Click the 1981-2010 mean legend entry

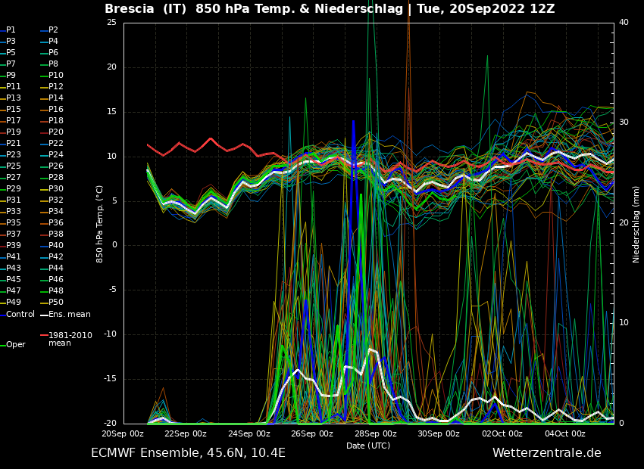point(66,339)
